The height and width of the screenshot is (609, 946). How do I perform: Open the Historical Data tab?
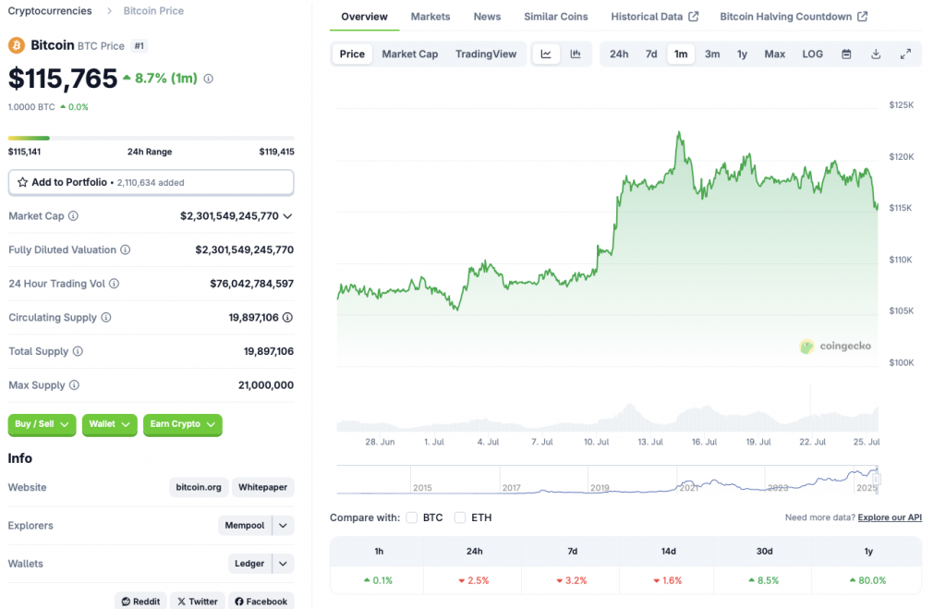click(x=648, y=16)
